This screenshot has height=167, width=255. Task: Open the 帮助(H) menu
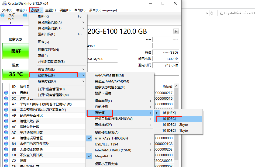click(x=80, y=10)
